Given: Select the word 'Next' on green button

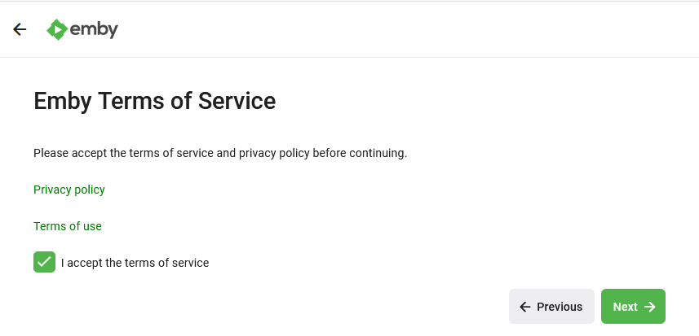Looking at the screenshot, I should click(x=625, y=307).
